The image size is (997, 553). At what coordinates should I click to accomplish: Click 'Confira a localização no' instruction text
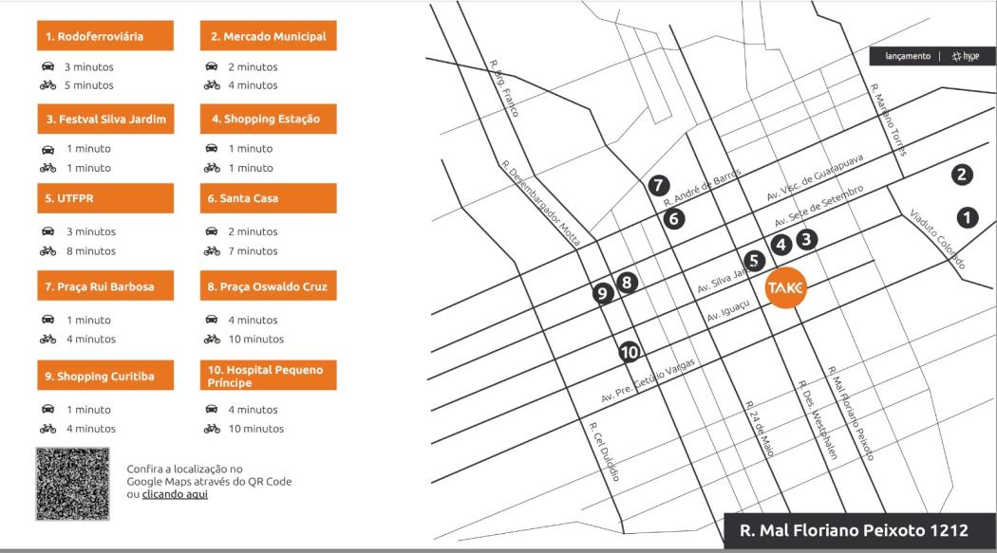[184, 469]
